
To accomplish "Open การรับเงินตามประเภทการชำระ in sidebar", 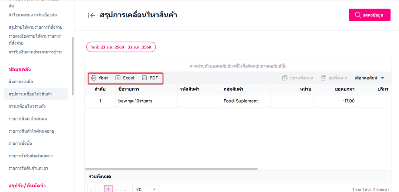I will (36, 52).
